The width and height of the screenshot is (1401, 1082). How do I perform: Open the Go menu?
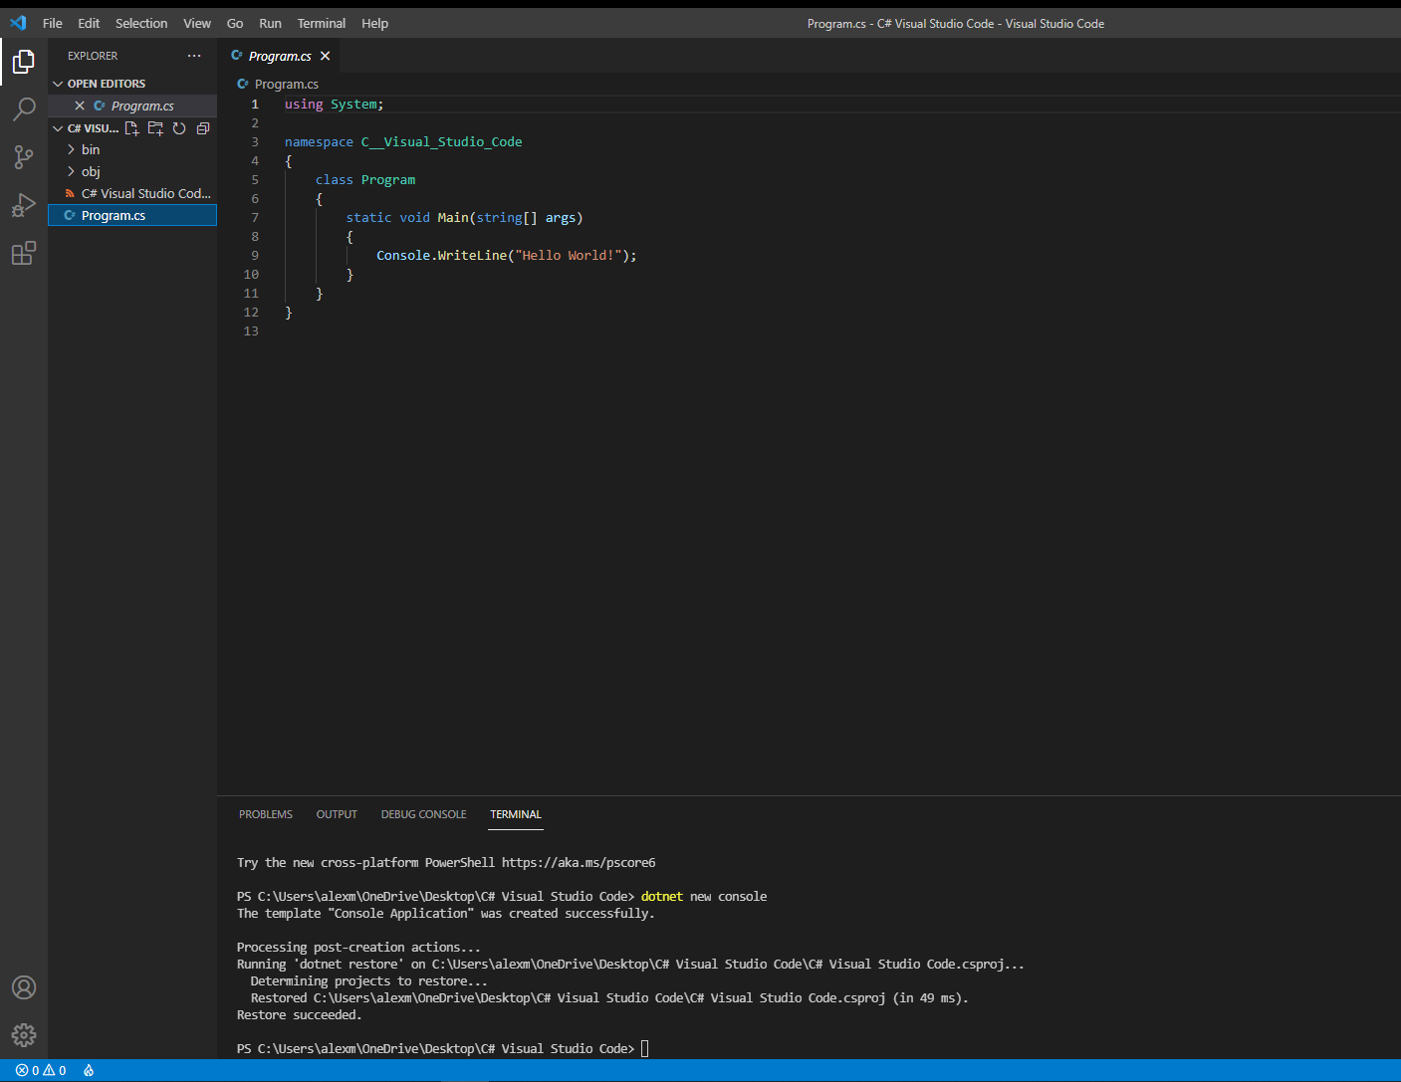tap(235, 23)
